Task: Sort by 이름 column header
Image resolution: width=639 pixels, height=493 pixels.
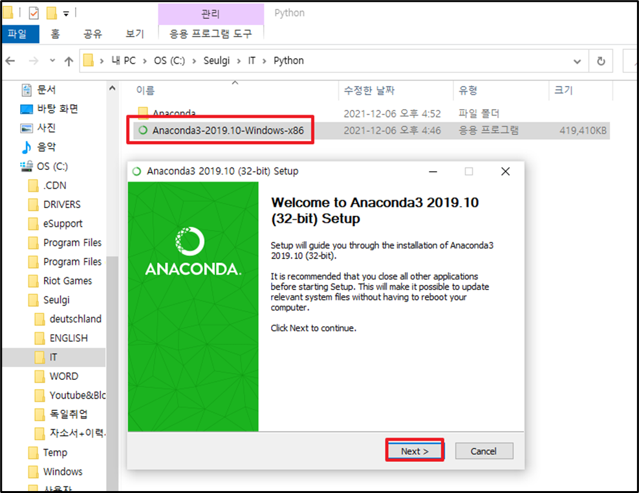Action: point(146,90)
